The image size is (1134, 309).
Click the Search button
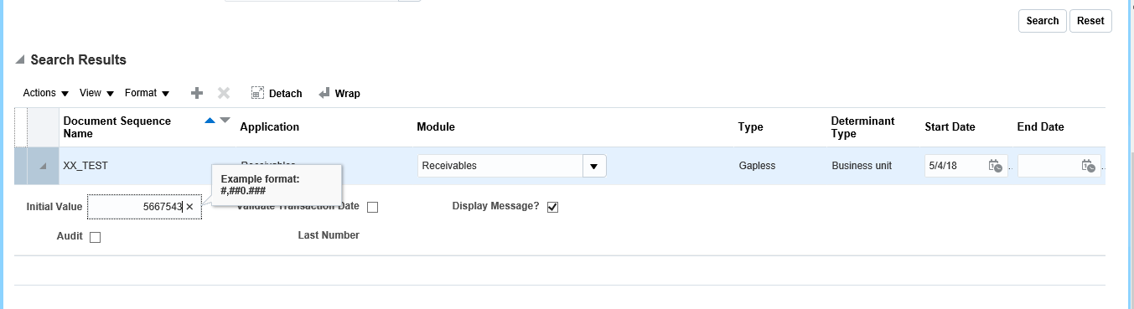tap(1043, 21)
